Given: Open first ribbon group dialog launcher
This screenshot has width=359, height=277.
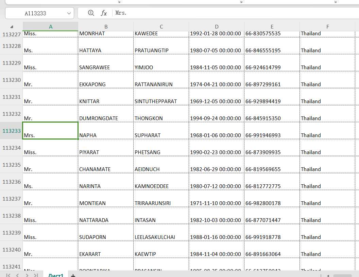Looking at the screenshot, I should click(x=119, y=2).
